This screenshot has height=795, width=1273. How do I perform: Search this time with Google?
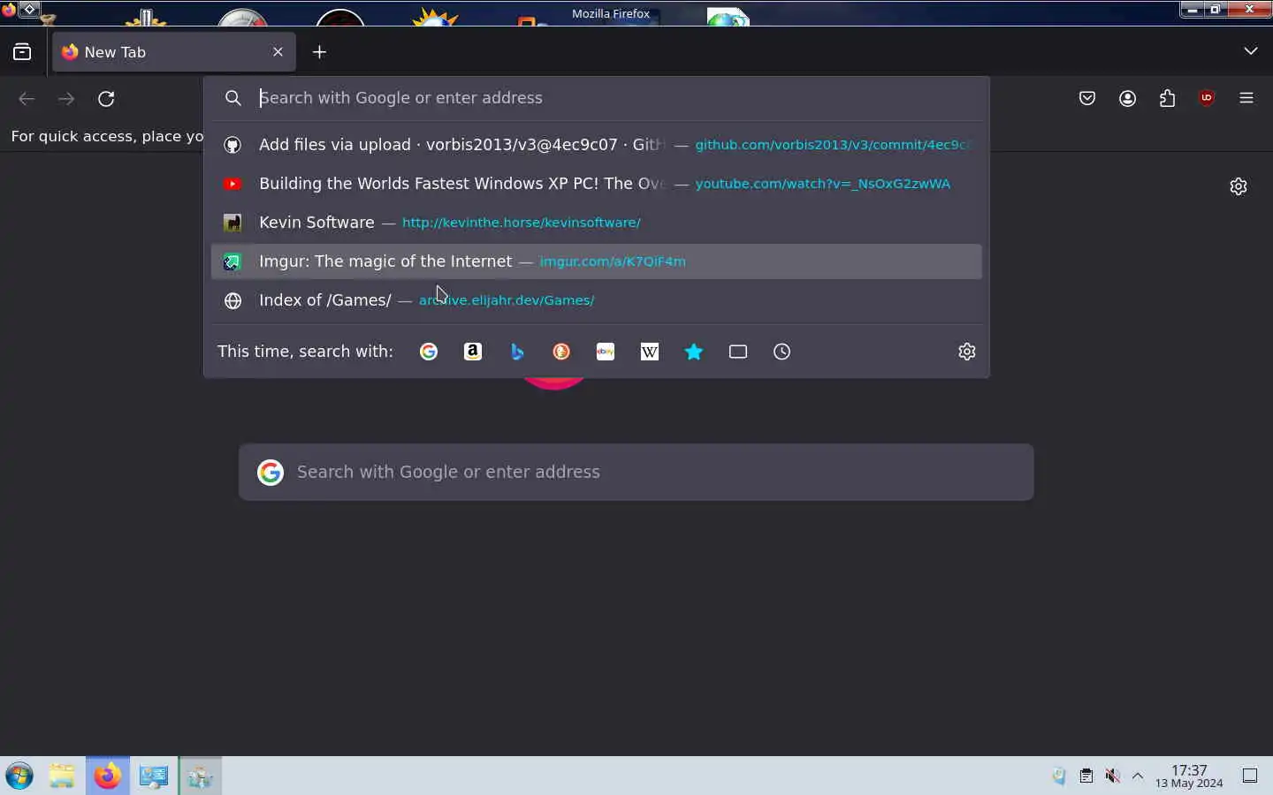pos(429,352)
